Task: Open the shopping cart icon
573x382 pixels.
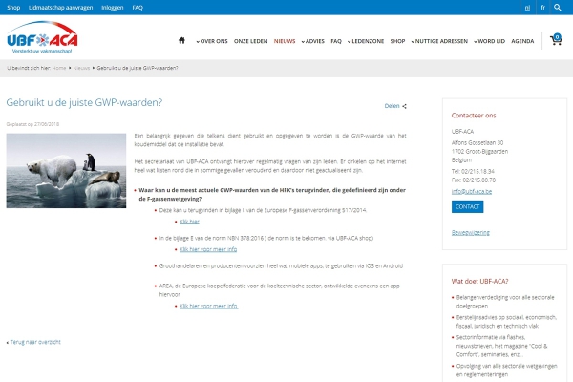Action: [x=556, y=39]
